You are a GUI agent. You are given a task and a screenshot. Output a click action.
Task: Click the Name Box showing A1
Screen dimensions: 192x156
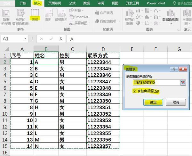[12, 39]
